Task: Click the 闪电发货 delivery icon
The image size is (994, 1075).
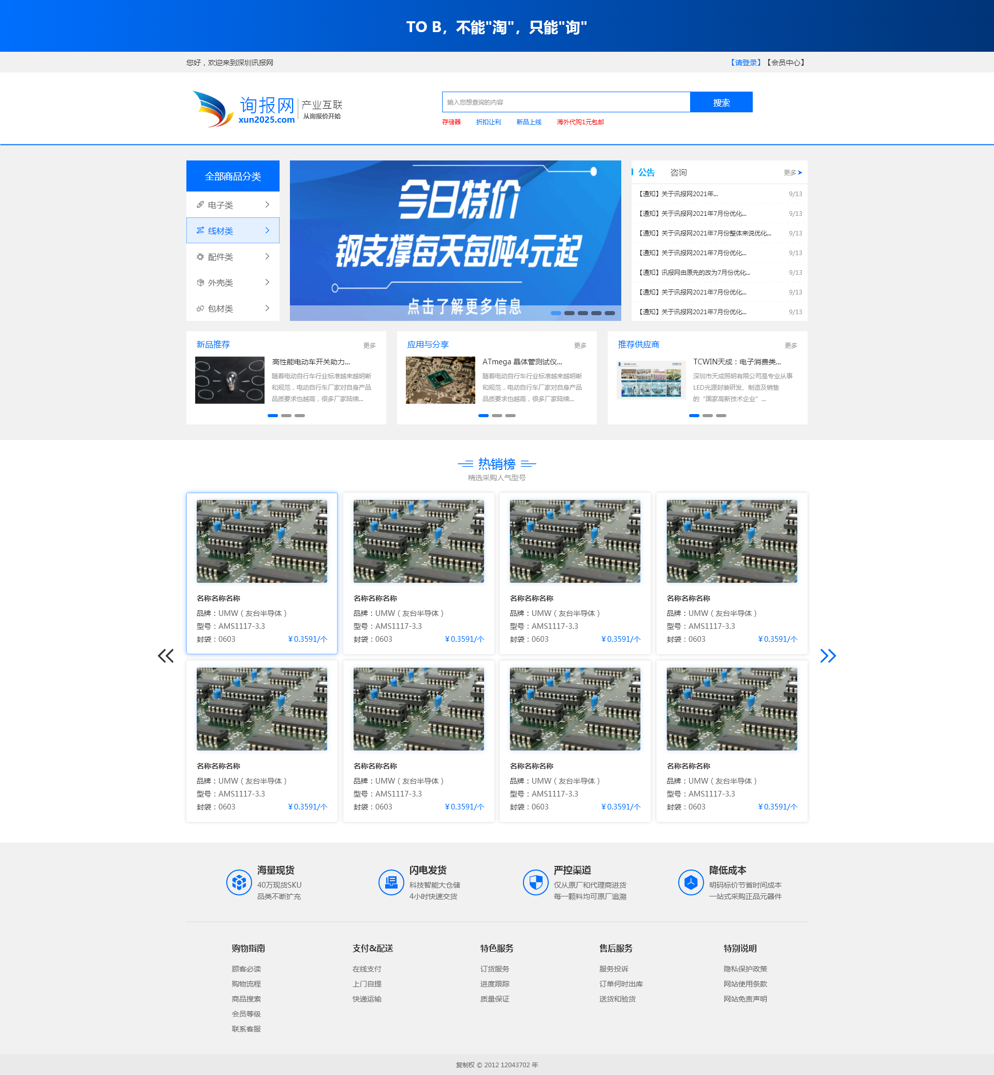Action: [x=391, y=882]
